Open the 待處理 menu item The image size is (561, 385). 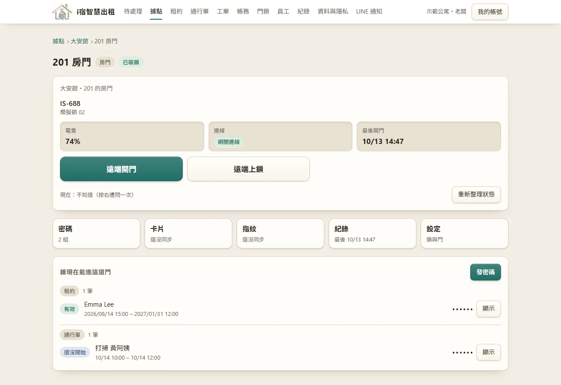[133, 11]
